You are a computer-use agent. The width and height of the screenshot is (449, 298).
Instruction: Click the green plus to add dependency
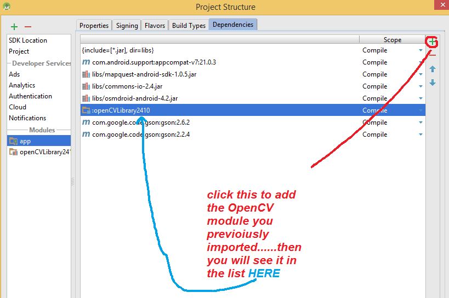(433, 42)
